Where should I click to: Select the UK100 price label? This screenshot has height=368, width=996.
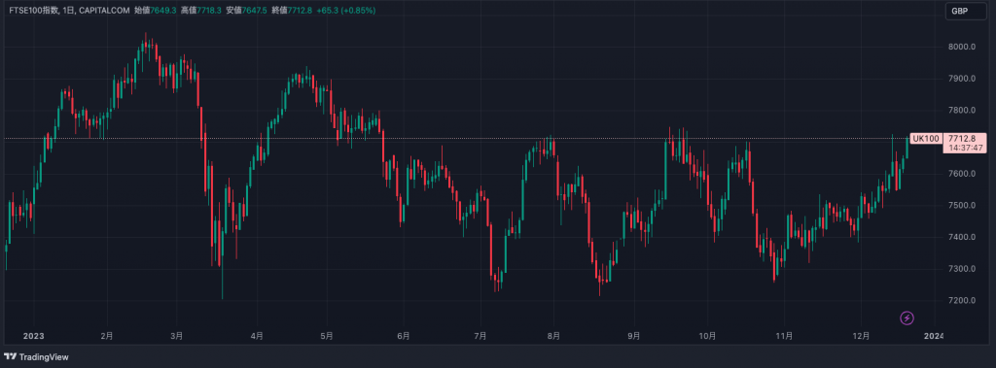click(x=925, y=138)
